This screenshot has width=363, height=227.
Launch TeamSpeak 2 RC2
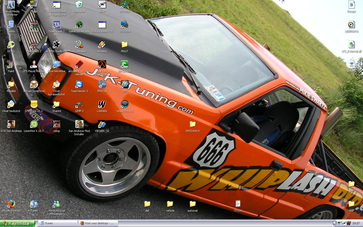[x=57, y=25]
